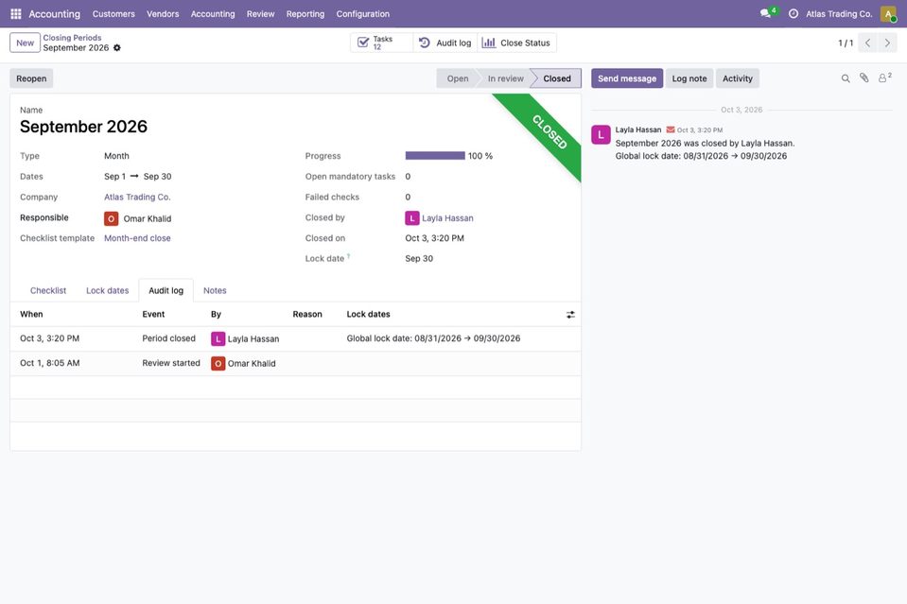Go to next record arrow
Viewport: 907px width, 604px height.
point(887,43)
